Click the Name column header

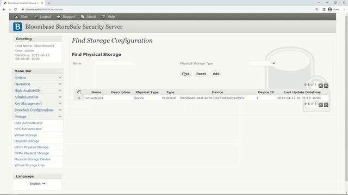[96, 92]
